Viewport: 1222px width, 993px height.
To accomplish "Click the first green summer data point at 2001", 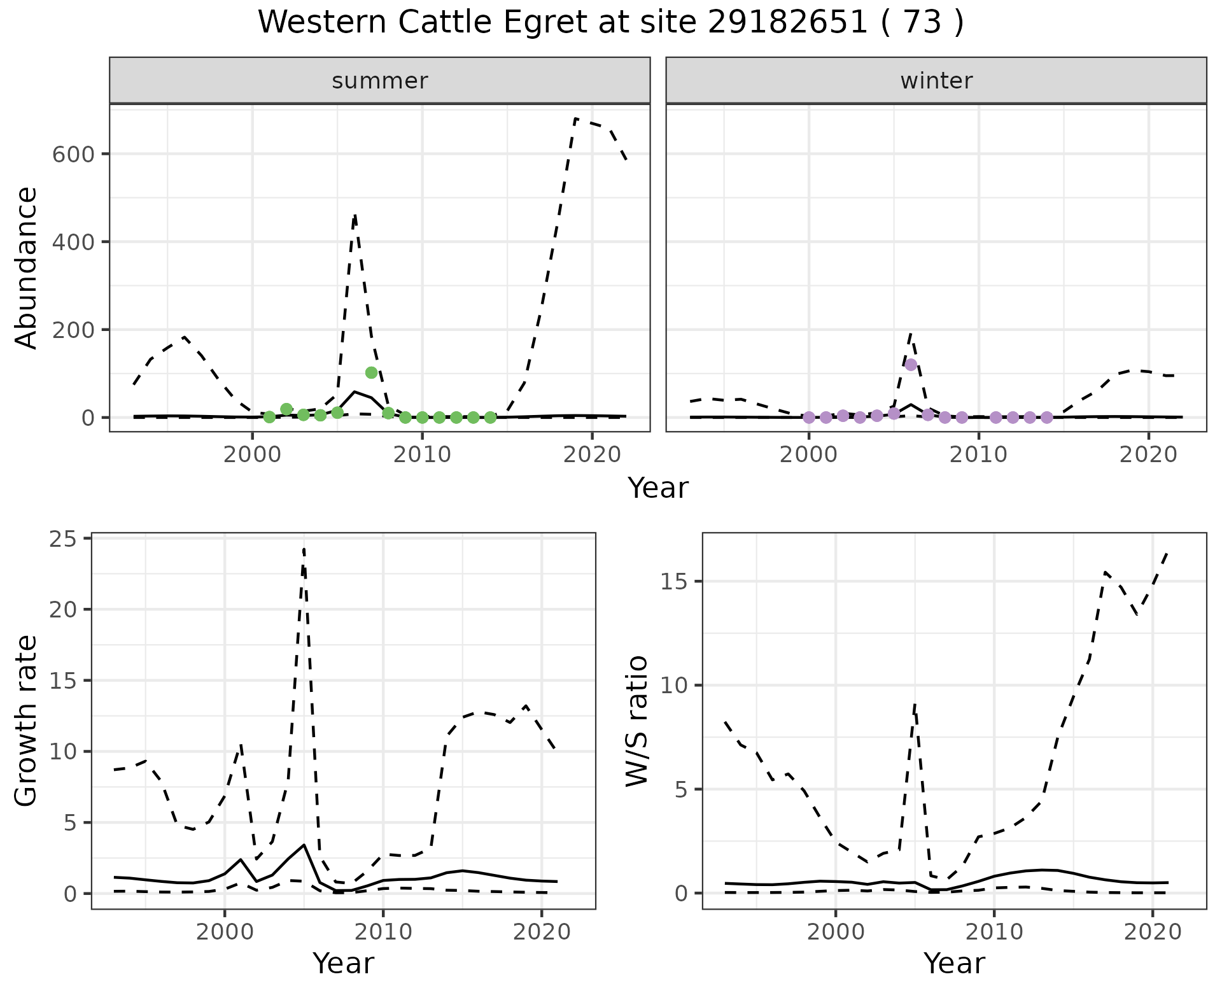I will pos(269,417).
